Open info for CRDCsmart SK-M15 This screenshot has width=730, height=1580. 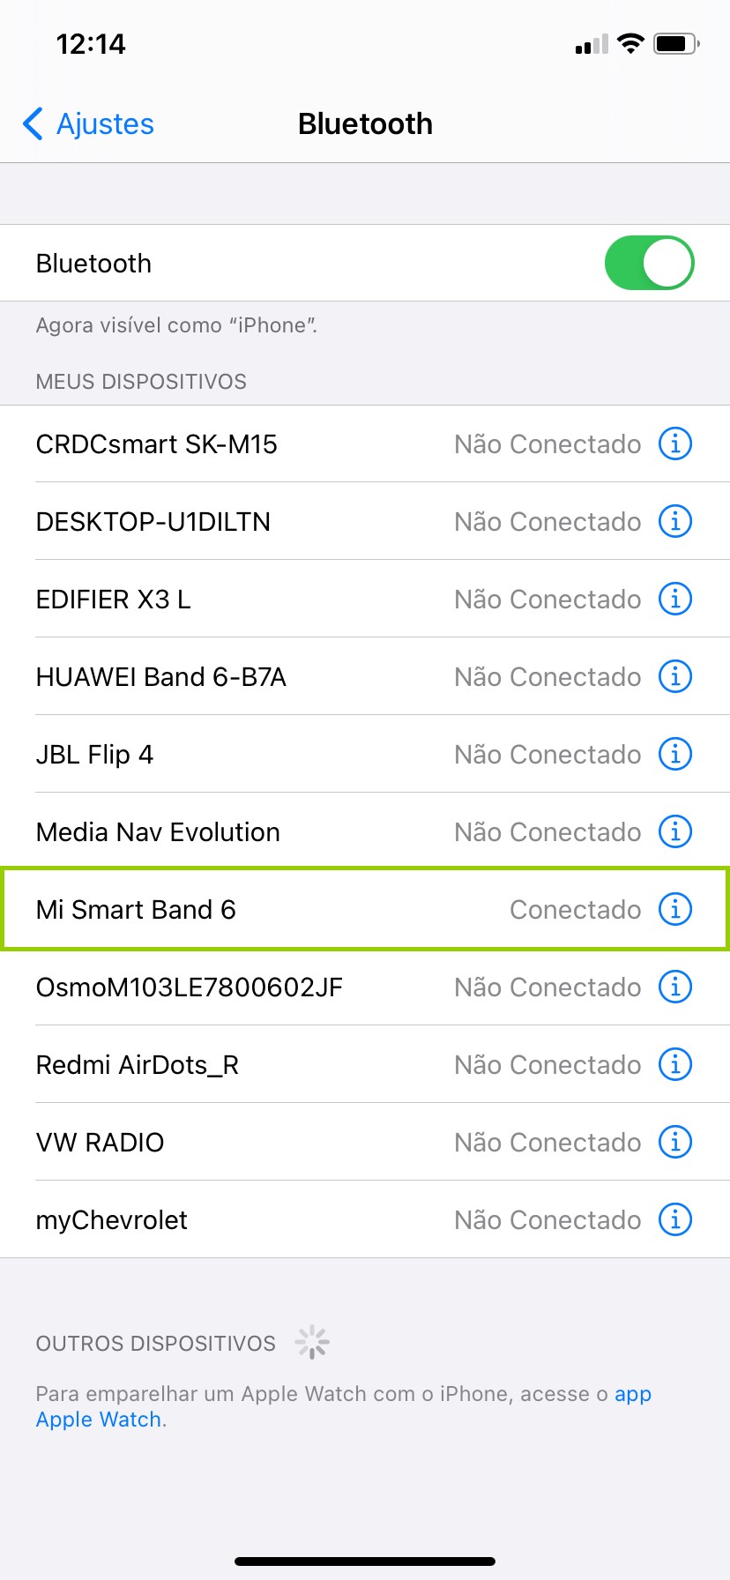(x=675, y=443)
